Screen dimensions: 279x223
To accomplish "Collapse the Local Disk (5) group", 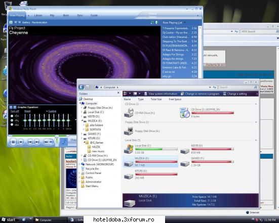I will tap(256, 140).
